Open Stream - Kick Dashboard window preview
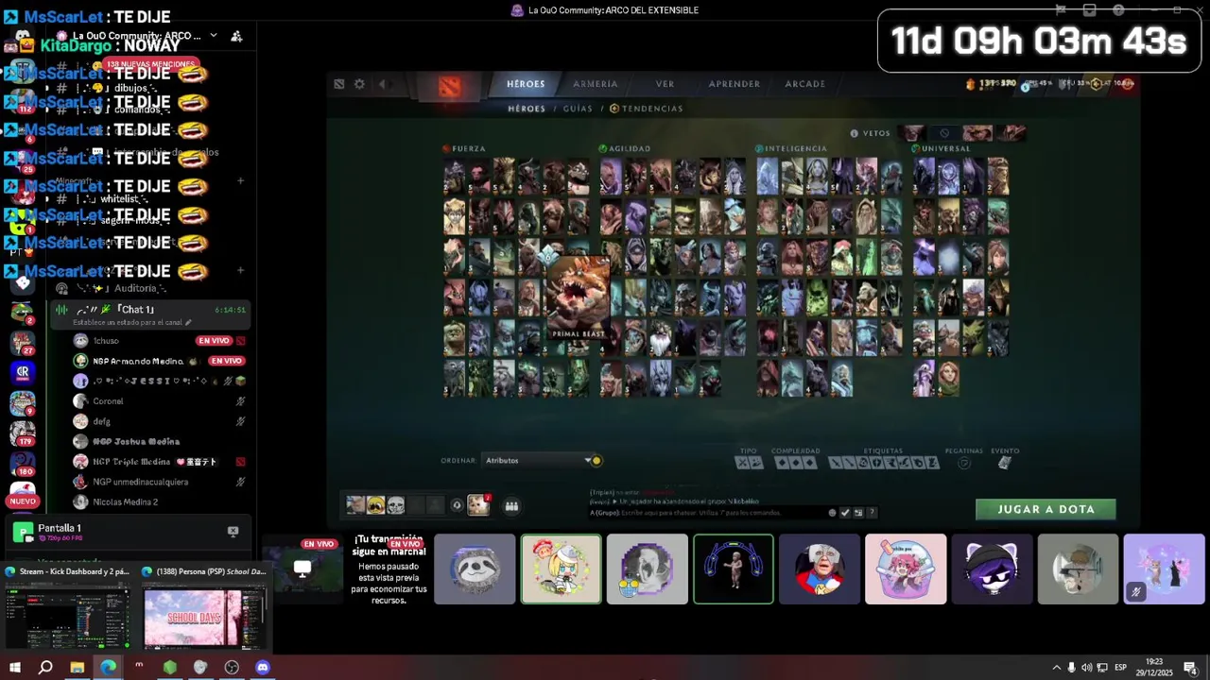Image resolution: width=1210 pixels, height=680 pixels. pos(68,608)
